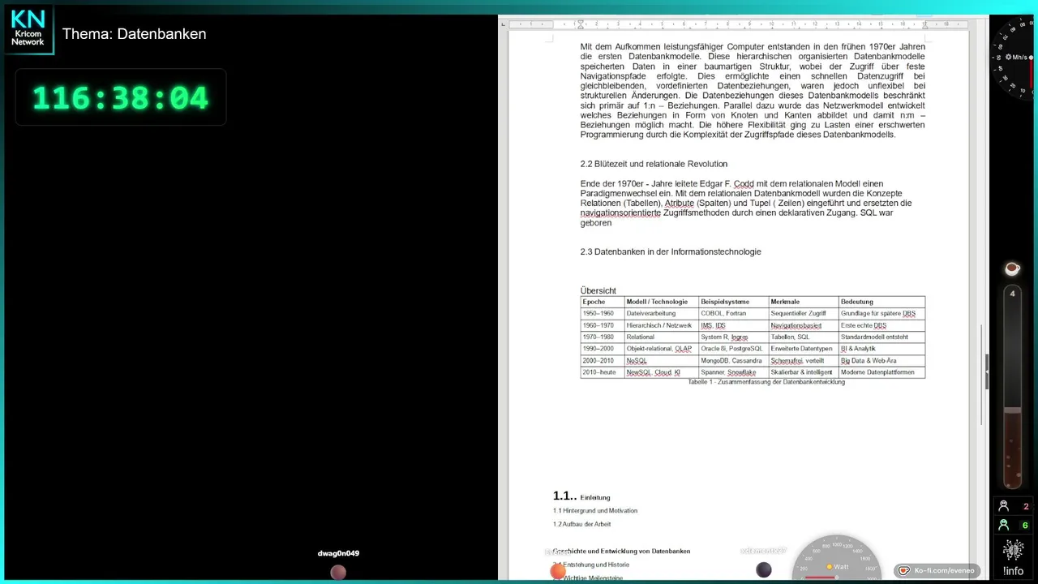Click the green viewer count icon
1038x584 pixels.
(x=1004, y=525)
